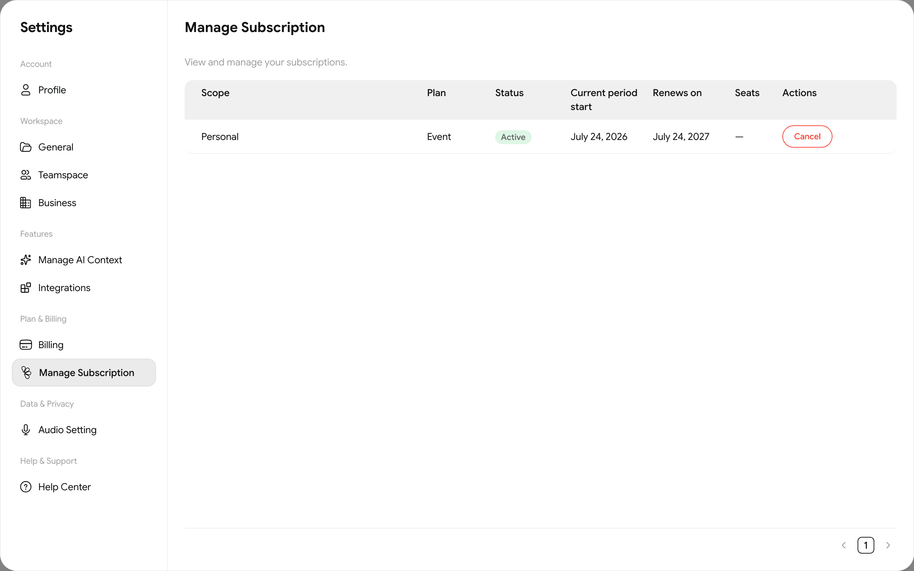914x571 pixels.
Task: Open Manage AI Context label
Action: 80,260
